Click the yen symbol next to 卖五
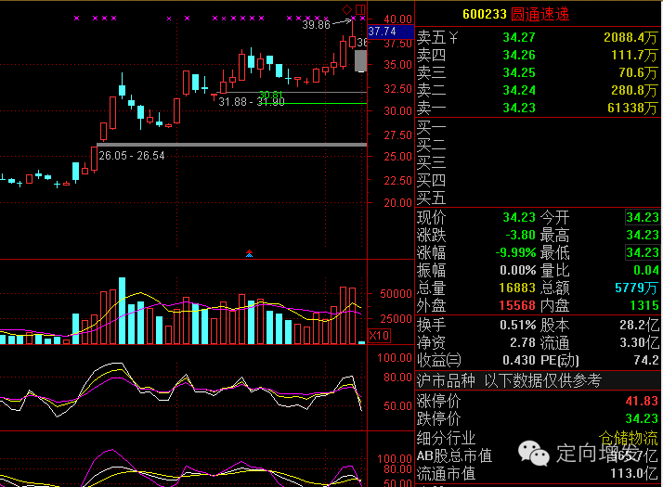Screen dimensions: 663x487 pos(453,38)
